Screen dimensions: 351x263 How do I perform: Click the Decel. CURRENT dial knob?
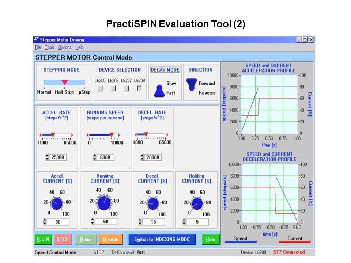pos(152,203)
